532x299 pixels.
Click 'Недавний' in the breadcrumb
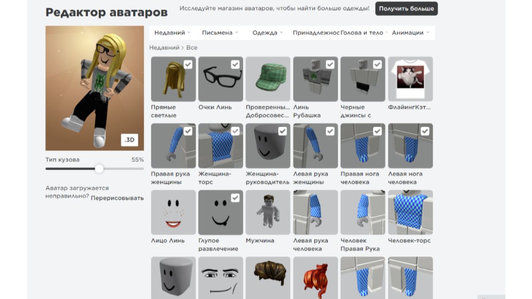(x=165, y=48)
